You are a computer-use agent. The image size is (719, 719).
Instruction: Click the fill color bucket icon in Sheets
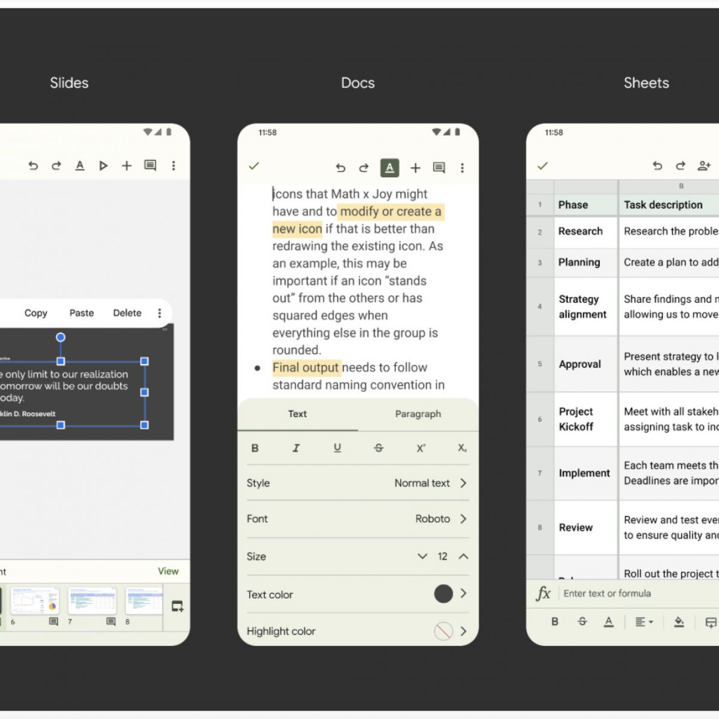pyautogui.click(x=679, y=622)
